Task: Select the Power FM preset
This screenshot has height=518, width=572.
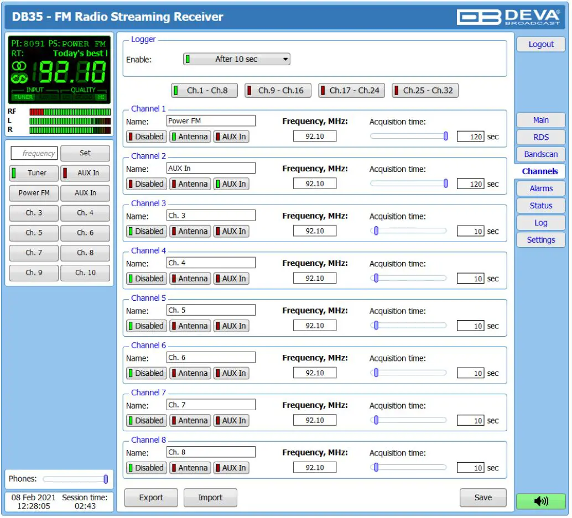Action: point(33,193)
